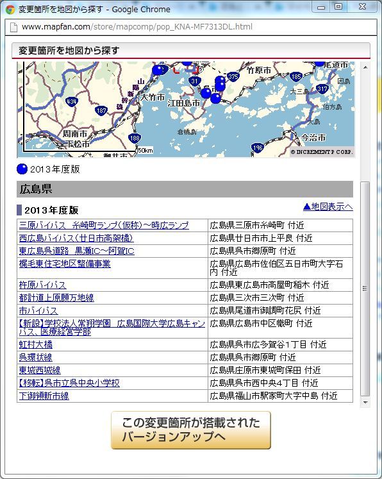This screenshot has width=382, height=479.
Task: Open 三原バイパス 糸崎町ランプ link
Action: tap(104, 226)
